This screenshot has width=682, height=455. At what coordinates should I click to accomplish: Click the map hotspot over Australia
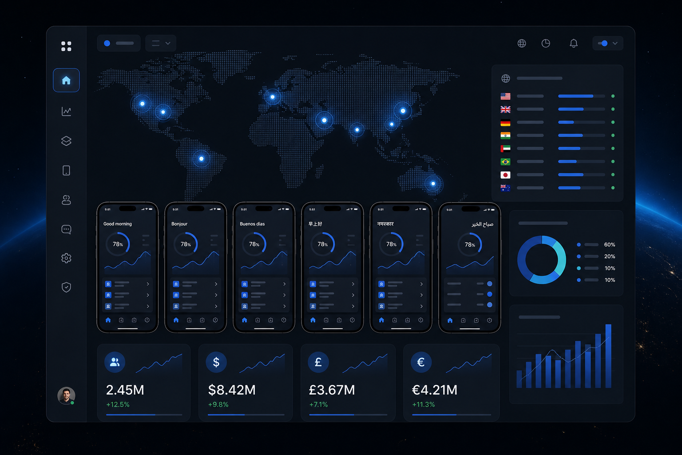(433, 184)
